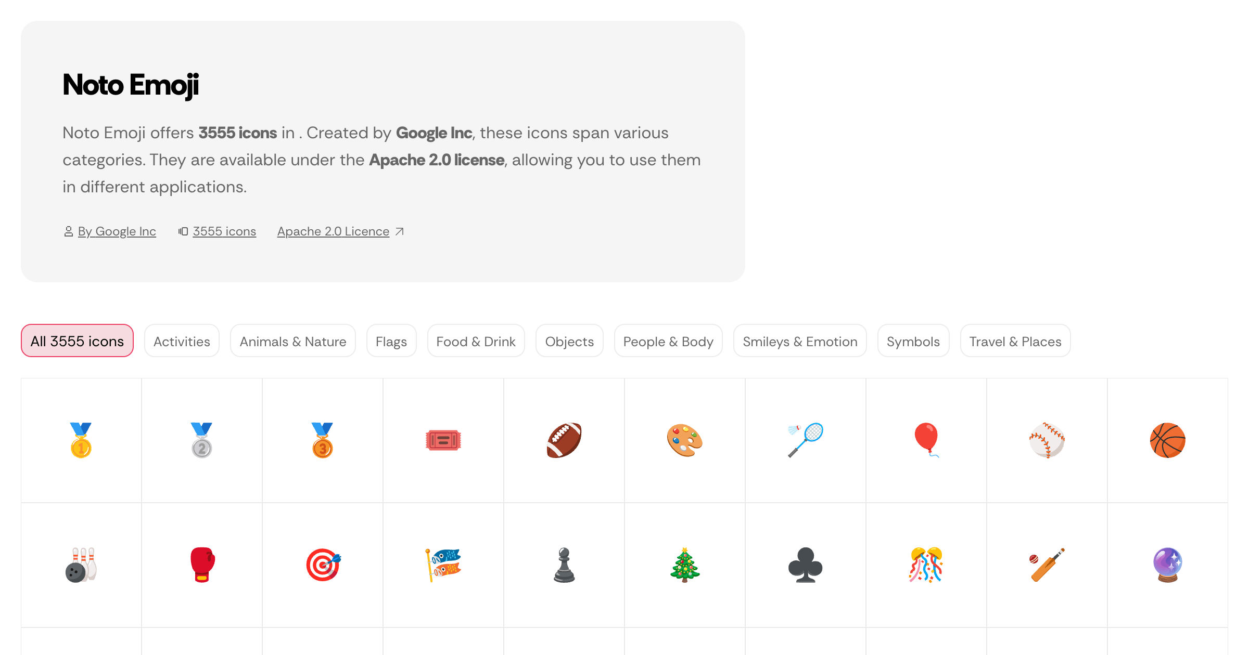The width and height of the screenshot is (1249, 655).
Task: Filter icons by the Activities category
Action: (x=182, y=340)
